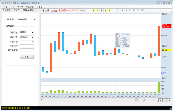
Task: Open the 거래구분 dropdown showing 지정가
Action: [27, 32]
